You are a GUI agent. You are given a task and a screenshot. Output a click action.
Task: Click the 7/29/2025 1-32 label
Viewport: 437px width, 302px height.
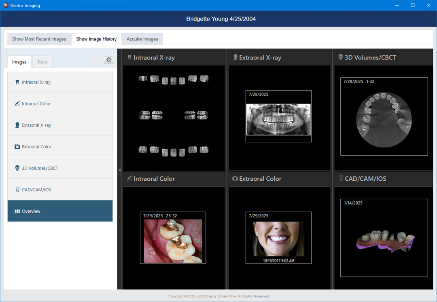click(359, 82)
